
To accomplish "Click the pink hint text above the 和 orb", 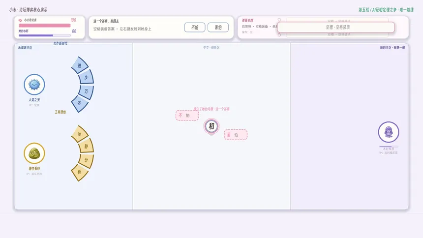I will click(211, 109).
